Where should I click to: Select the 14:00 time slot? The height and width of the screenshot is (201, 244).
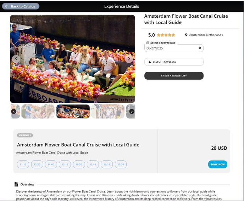[51, 164]
